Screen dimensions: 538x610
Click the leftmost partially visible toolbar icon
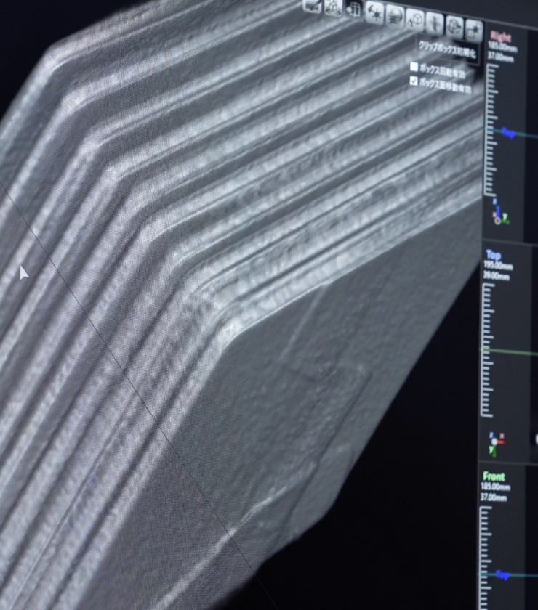313,5
